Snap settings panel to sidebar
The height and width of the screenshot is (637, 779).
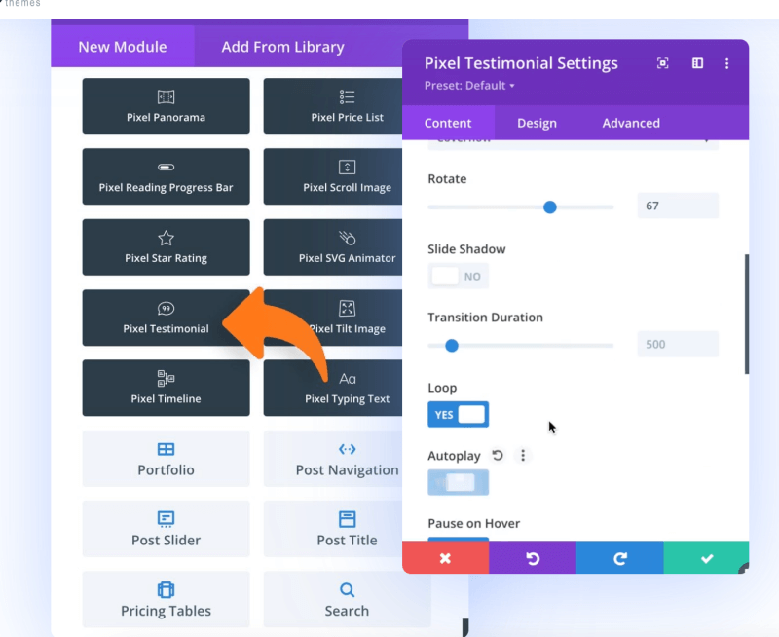(x=697, y=63)
